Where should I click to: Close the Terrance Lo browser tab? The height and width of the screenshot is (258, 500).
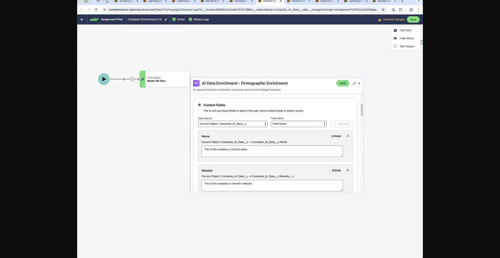pyautogui.click(x=137, y=1)
